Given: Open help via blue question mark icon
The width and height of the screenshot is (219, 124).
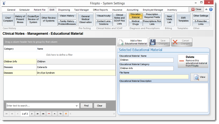Looking at the screenshot, I should [x=211, y=9].
